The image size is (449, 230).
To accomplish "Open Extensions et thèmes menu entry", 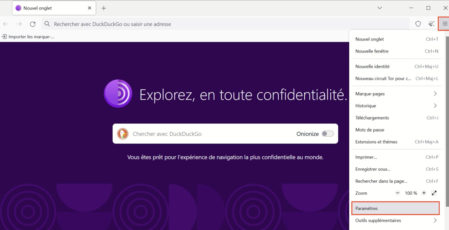I will click(x=397, y=142).
